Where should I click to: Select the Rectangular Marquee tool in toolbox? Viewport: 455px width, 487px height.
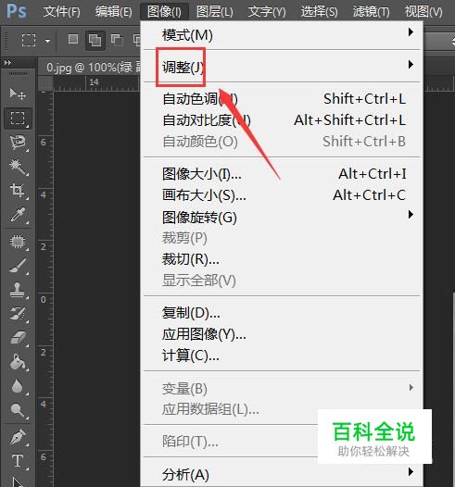pyautogui.click(x=18, y=119)
